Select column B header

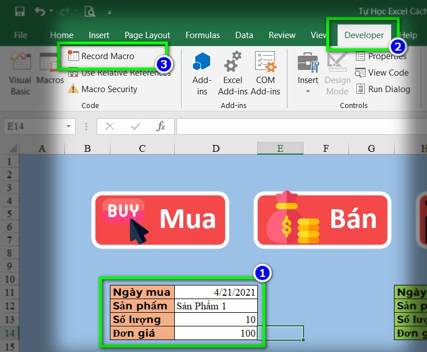point(88,148)
